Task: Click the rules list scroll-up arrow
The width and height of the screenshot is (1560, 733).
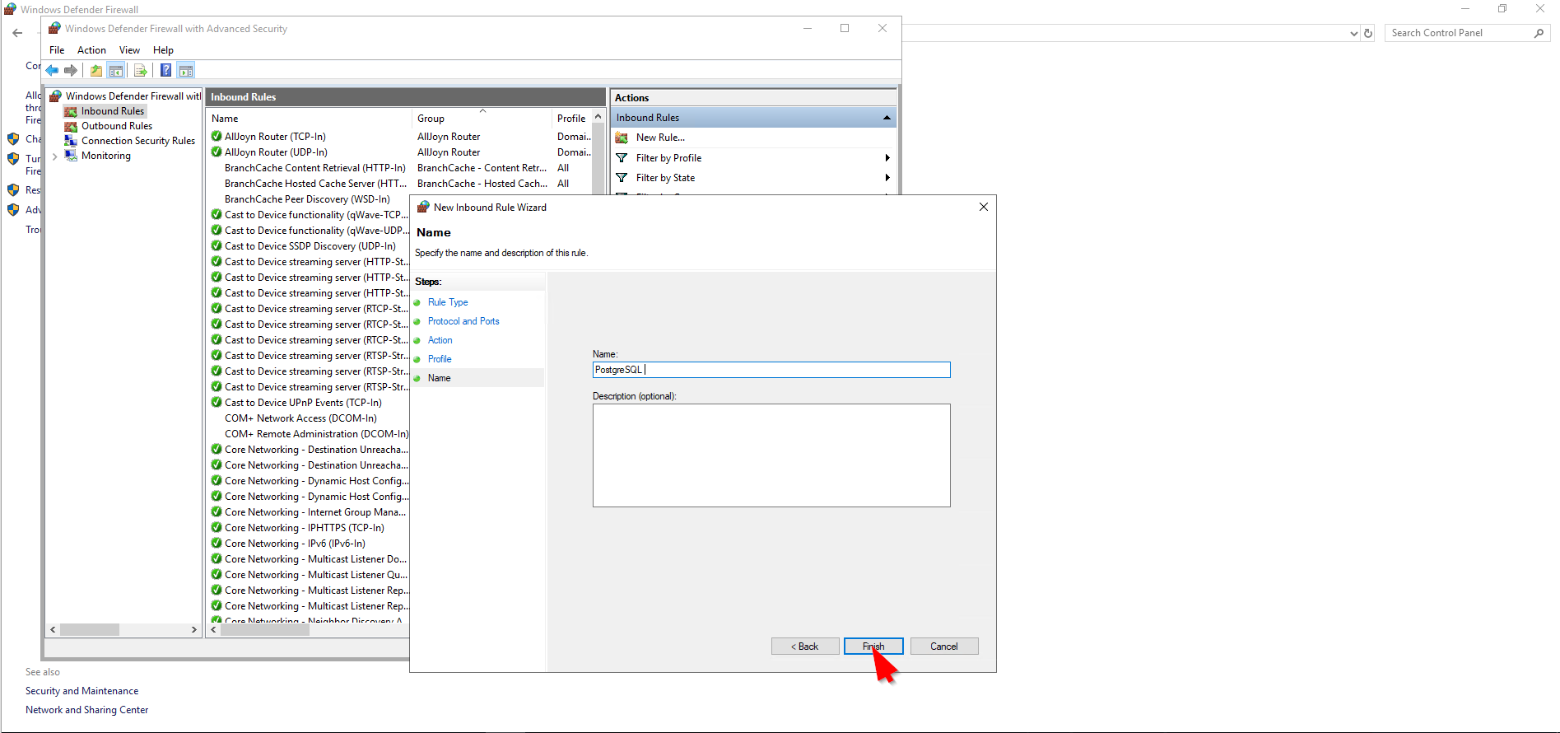Action: pyautogui.click(x=598, y=117)
